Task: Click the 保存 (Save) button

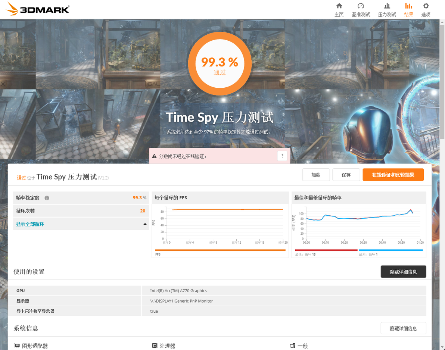Action: tap(346, 175)
